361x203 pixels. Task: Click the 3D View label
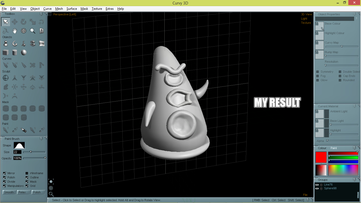coord(307,14)
